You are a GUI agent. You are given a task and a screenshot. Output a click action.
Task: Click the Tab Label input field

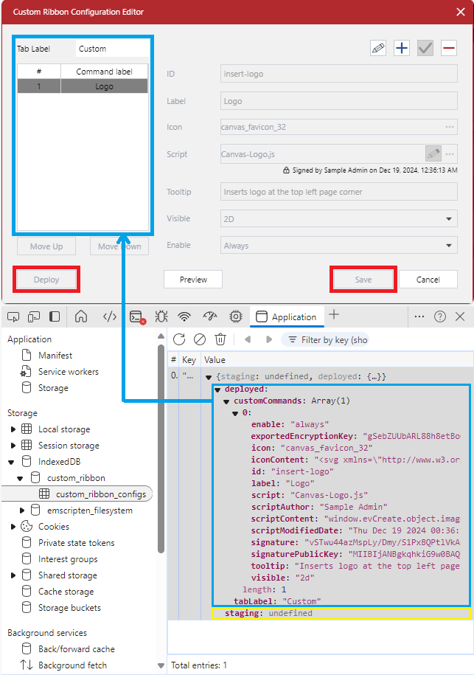[111, 49]
